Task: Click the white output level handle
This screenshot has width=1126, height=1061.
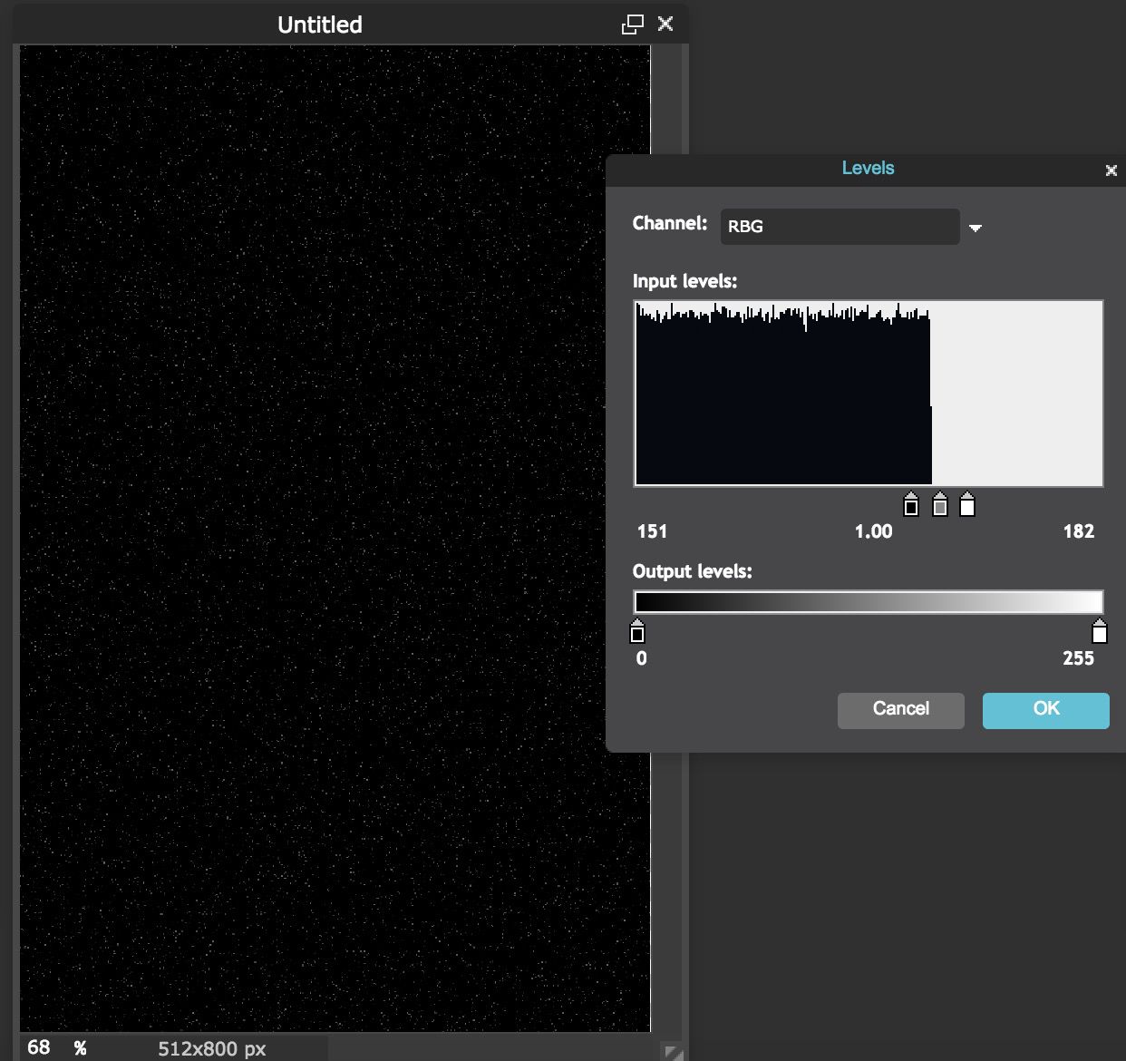Action: 1100,631
